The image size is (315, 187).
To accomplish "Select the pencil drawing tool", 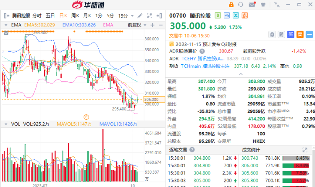I will pyautogui.click(x=140, y=16).
